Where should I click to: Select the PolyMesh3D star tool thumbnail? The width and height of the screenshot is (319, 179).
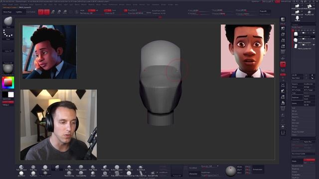pos(309,12)
